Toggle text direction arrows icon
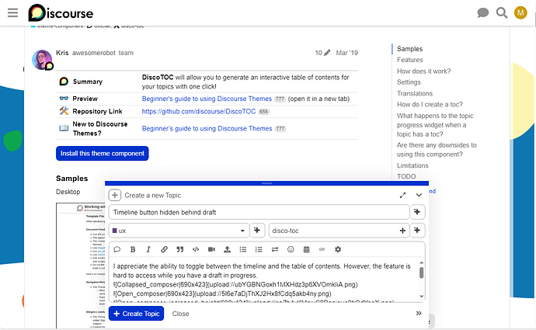The height and width of the screenshot is (330, 536). [275, 249]
